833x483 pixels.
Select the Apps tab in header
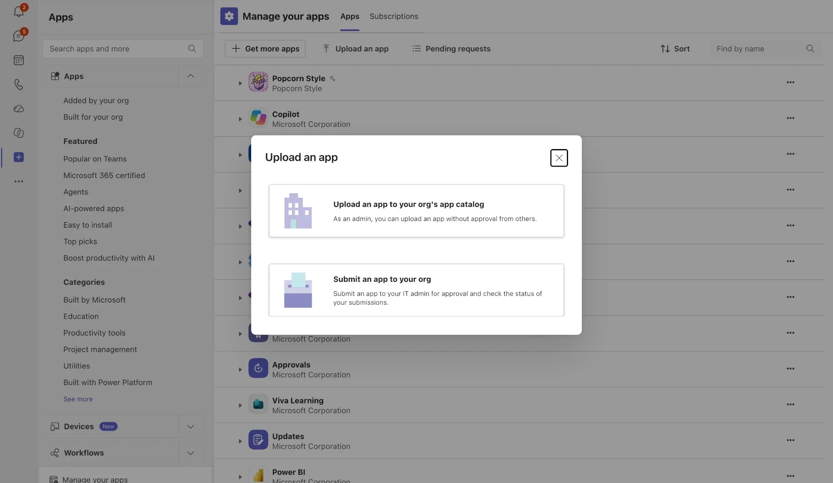coord(349,16)
